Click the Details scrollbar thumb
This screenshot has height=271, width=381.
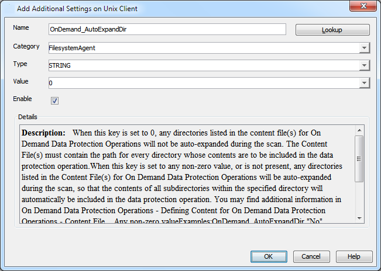[x=359, y=158]
